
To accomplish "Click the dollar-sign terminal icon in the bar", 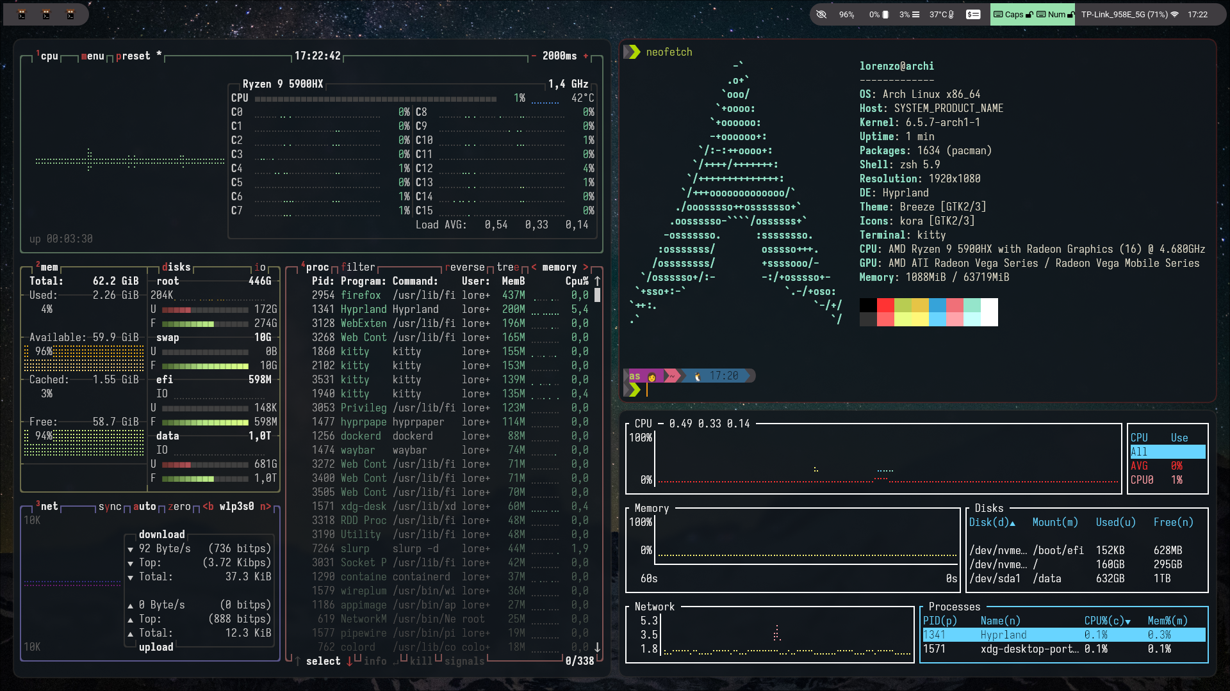I will (x=973, y=14).
